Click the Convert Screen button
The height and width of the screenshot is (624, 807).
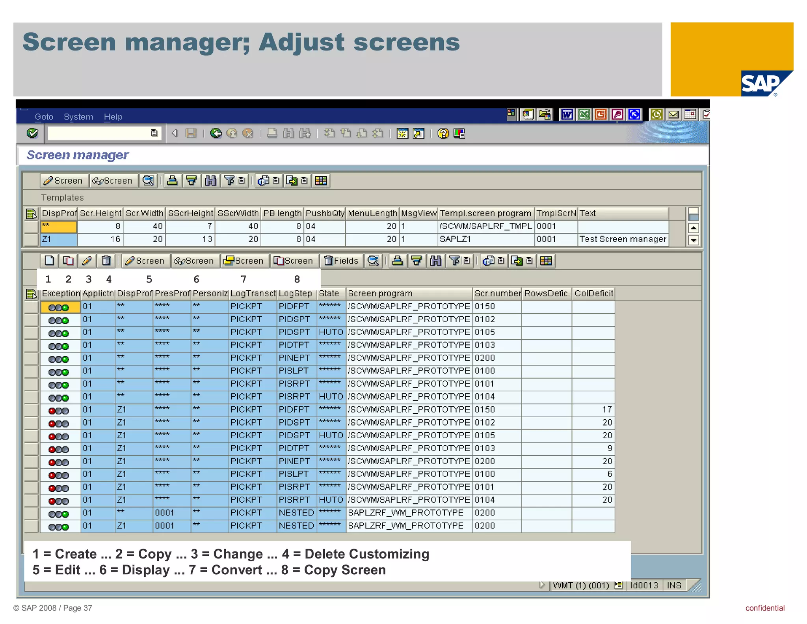coord(244,261)
